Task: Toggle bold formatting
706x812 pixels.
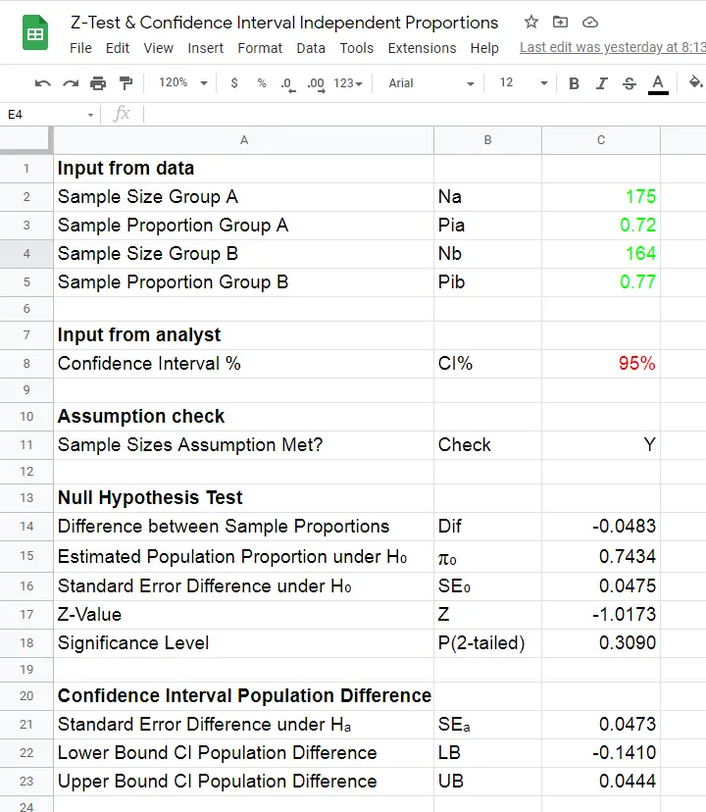Action: coord(574,83)
